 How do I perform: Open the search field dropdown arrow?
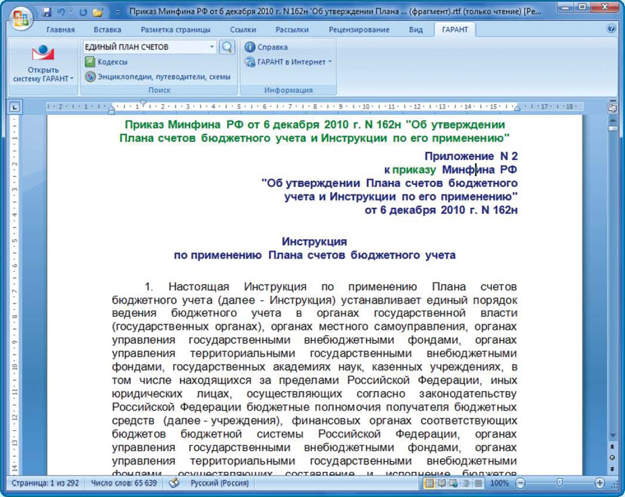[x=211, y=47]
